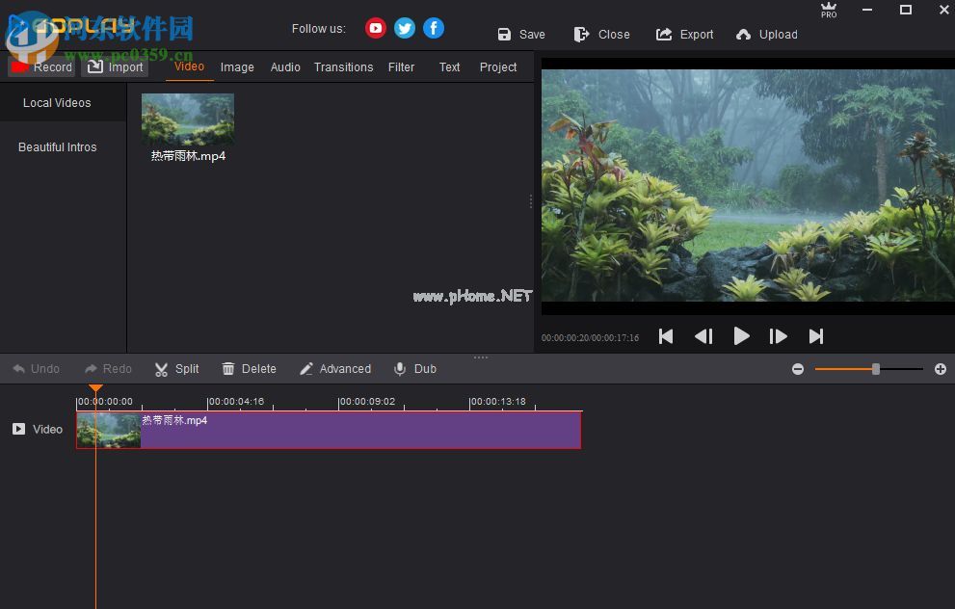Step forward one frame
955x609 pixels.
(x=778, y=336)
